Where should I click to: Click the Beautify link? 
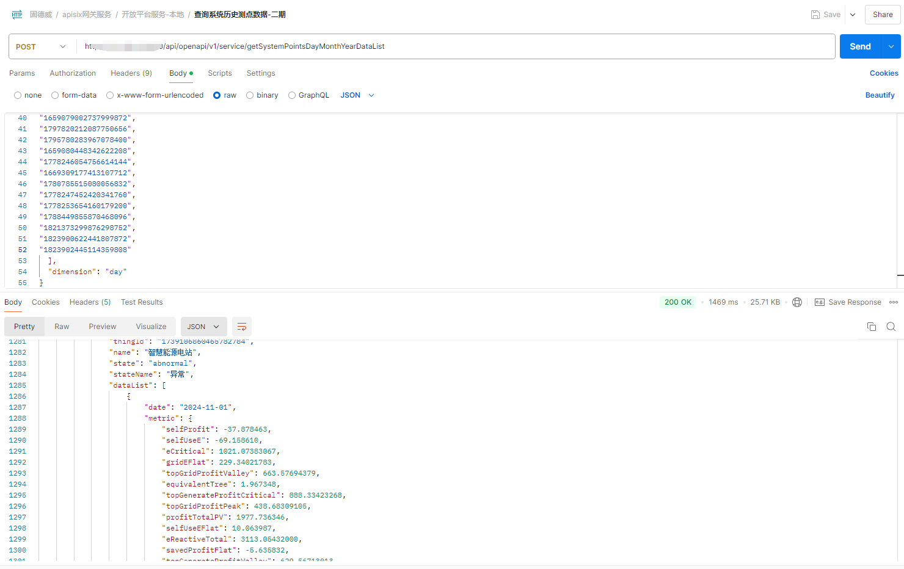point(880,95)
